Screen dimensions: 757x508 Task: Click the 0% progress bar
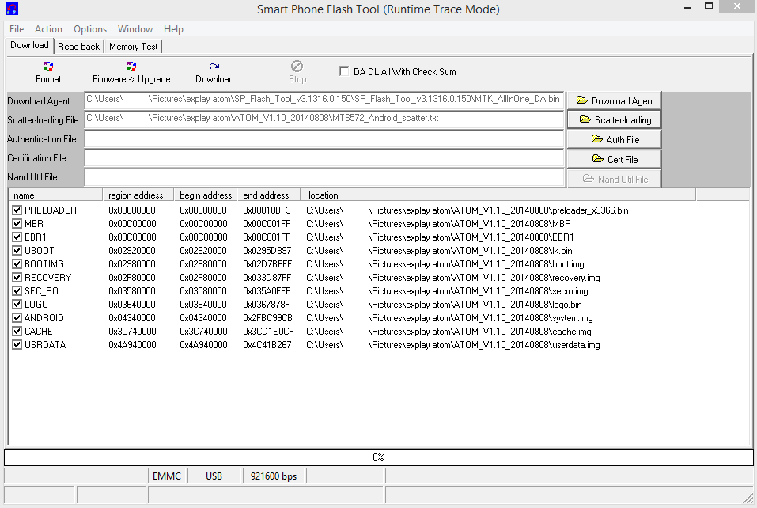coord(378,457)
